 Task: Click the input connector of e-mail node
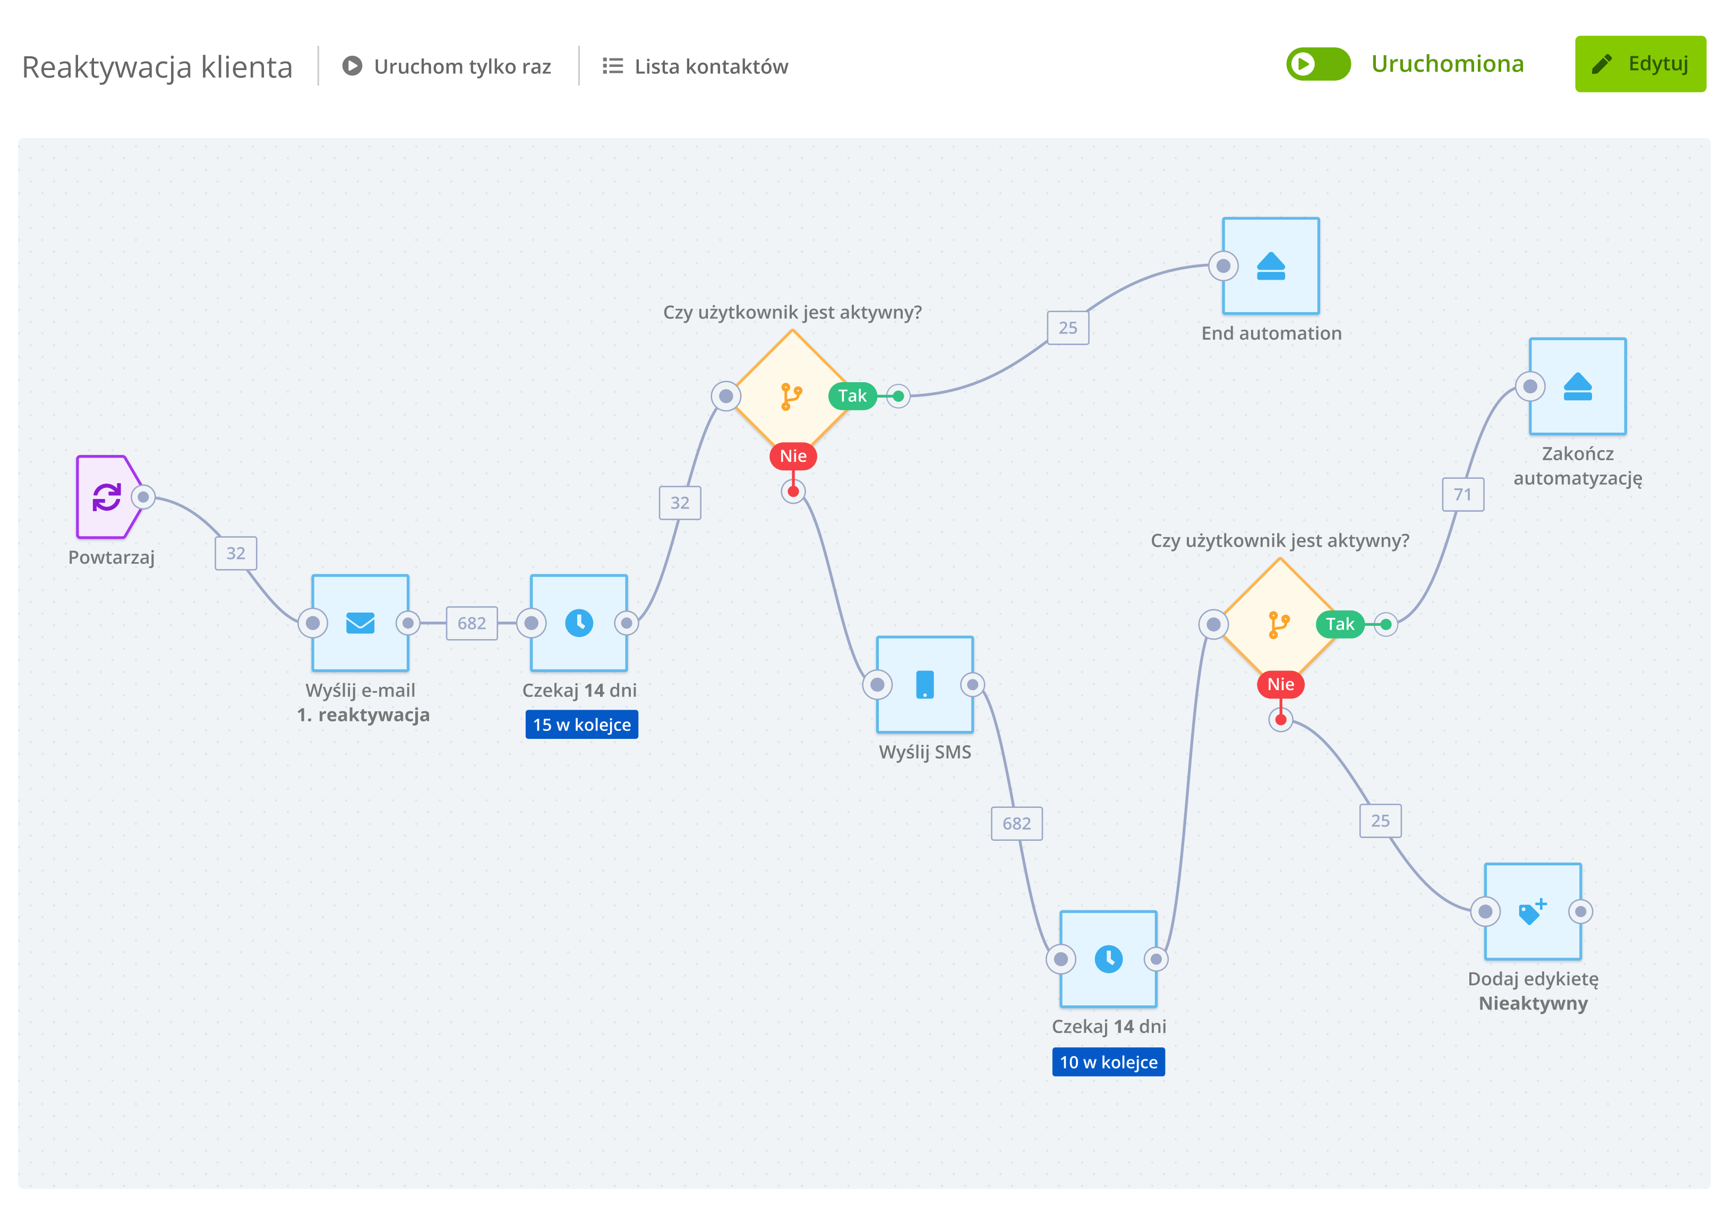(x=313, y=623)
